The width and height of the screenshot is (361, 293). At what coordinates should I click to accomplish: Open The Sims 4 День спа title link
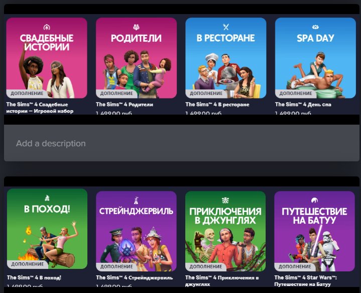(x=303, y=105)
